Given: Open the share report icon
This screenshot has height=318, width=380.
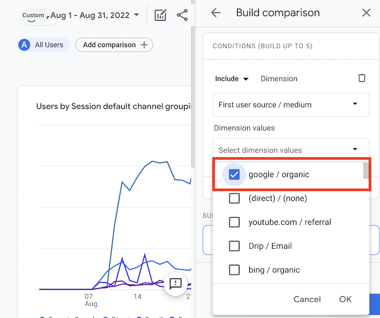Looking at the screenshot, I should [182, 15].
